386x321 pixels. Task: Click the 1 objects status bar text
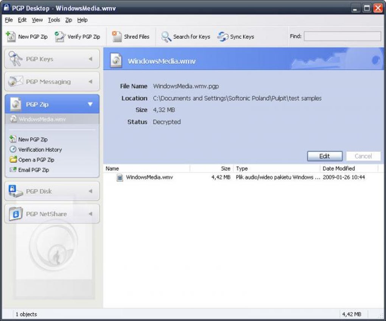(x=26, y=314)
